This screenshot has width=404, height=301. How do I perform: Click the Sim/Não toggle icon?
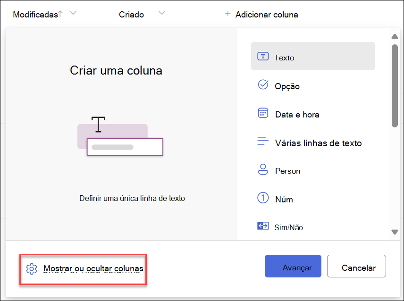click(x=263, y=226)
